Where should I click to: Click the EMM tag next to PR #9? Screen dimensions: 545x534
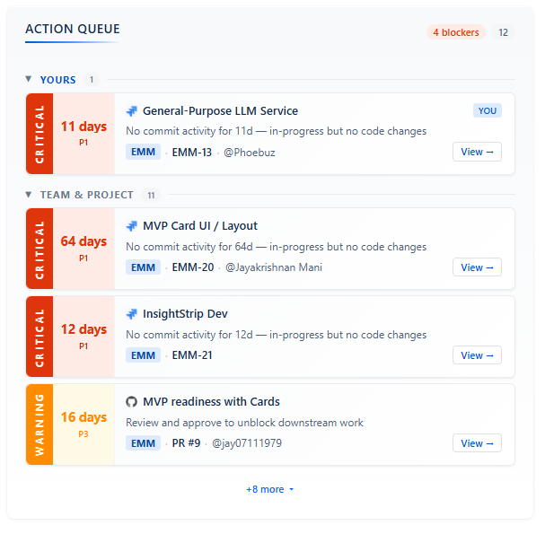point(143,443)
